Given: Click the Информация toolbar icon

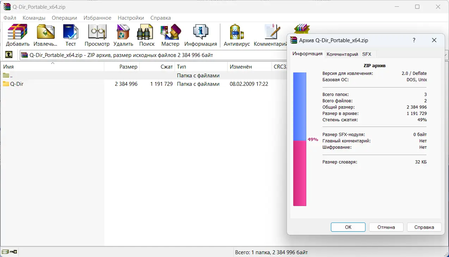Looking at the screenshot, I should [201, 32].
